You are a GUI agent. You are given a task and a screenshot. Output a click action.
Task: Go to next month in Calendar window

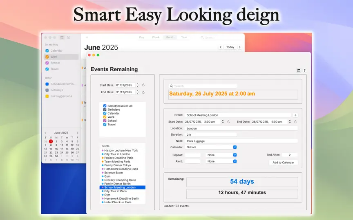pyautogui.click(x=240, y=47)
